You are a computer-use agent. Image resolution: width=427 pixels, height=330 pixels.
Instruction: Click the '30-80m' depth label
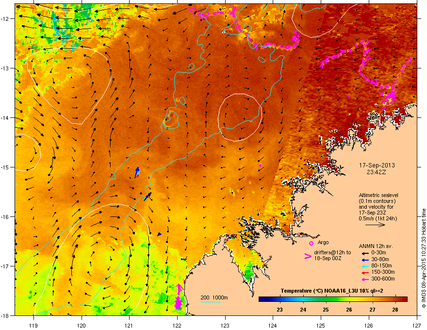click(x=380, y=260)
